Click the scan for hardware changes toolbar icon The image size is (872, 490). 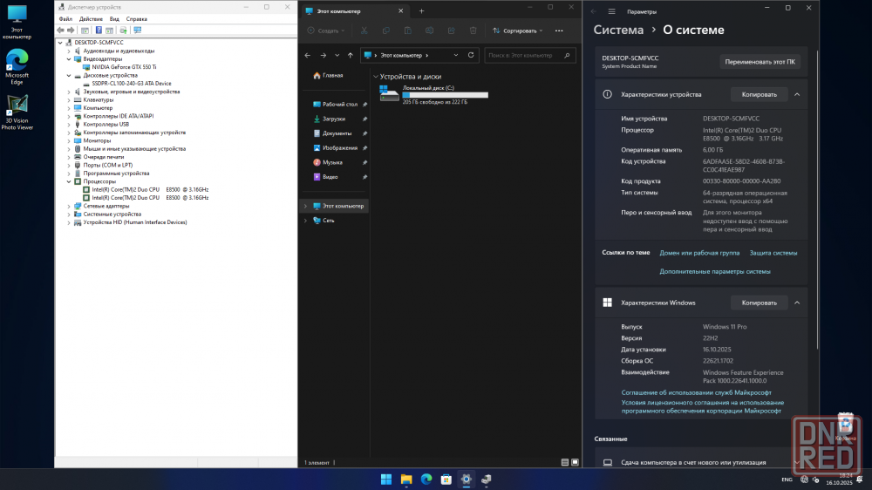pyautogui.click(x=136, y=30)
